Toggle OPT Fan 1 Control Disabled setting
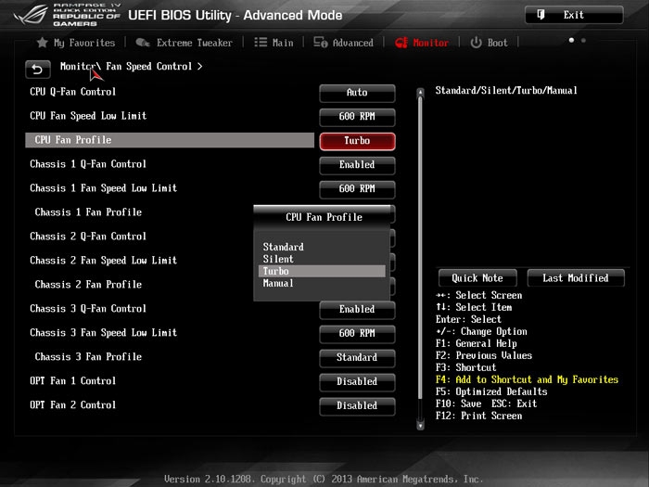The height and width of the screenshot is (487, 649). [x=357, y=381]
